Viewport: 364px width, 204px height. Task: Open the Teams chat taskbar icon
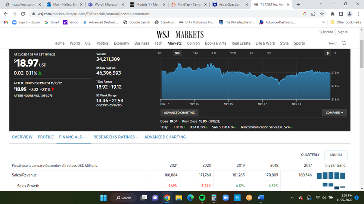[x=155, y=198]
